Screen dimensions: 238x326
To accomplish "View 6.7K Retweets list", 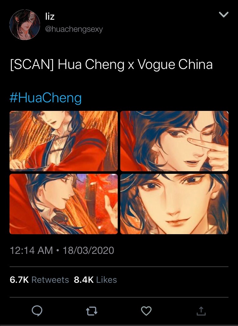I will point(39,280).
